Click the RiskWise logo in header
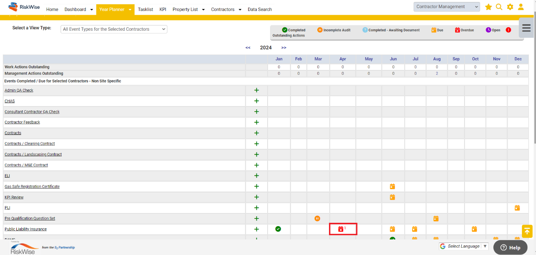 click(24, 7)
